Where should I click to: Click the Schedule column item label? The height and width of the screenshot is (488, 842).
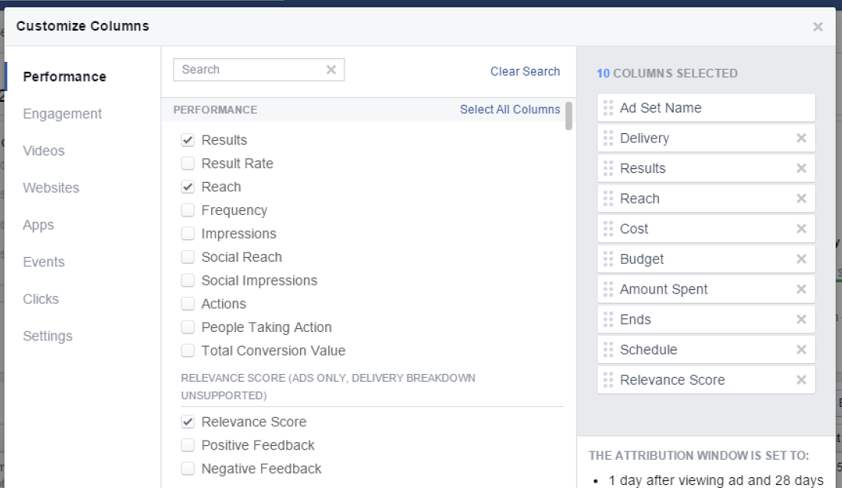pos(648,350)
